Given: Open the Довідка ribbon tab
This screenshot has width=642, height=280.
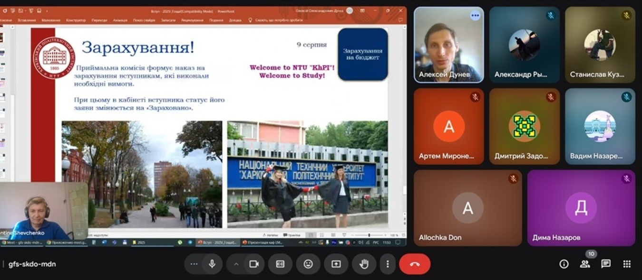Looking at the screenshot, I should [235, 20].
